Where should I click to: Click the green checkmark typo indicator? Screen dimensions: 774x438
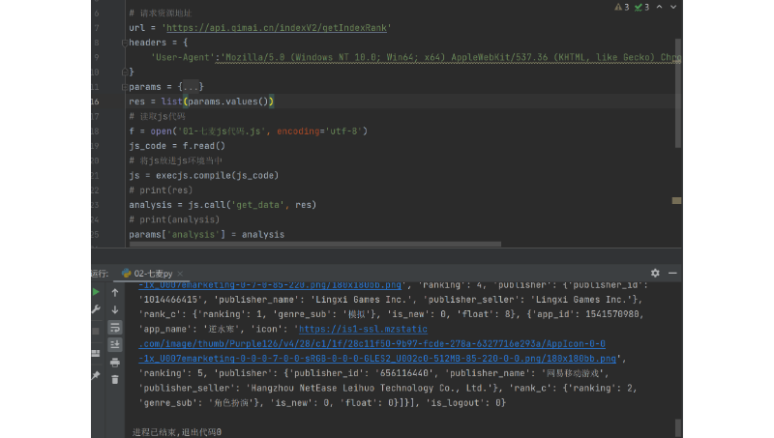641,7
